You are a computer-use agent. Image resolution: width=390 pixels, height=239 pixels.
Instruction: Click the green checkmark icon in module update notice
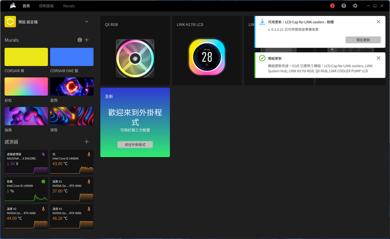[262, 58]
